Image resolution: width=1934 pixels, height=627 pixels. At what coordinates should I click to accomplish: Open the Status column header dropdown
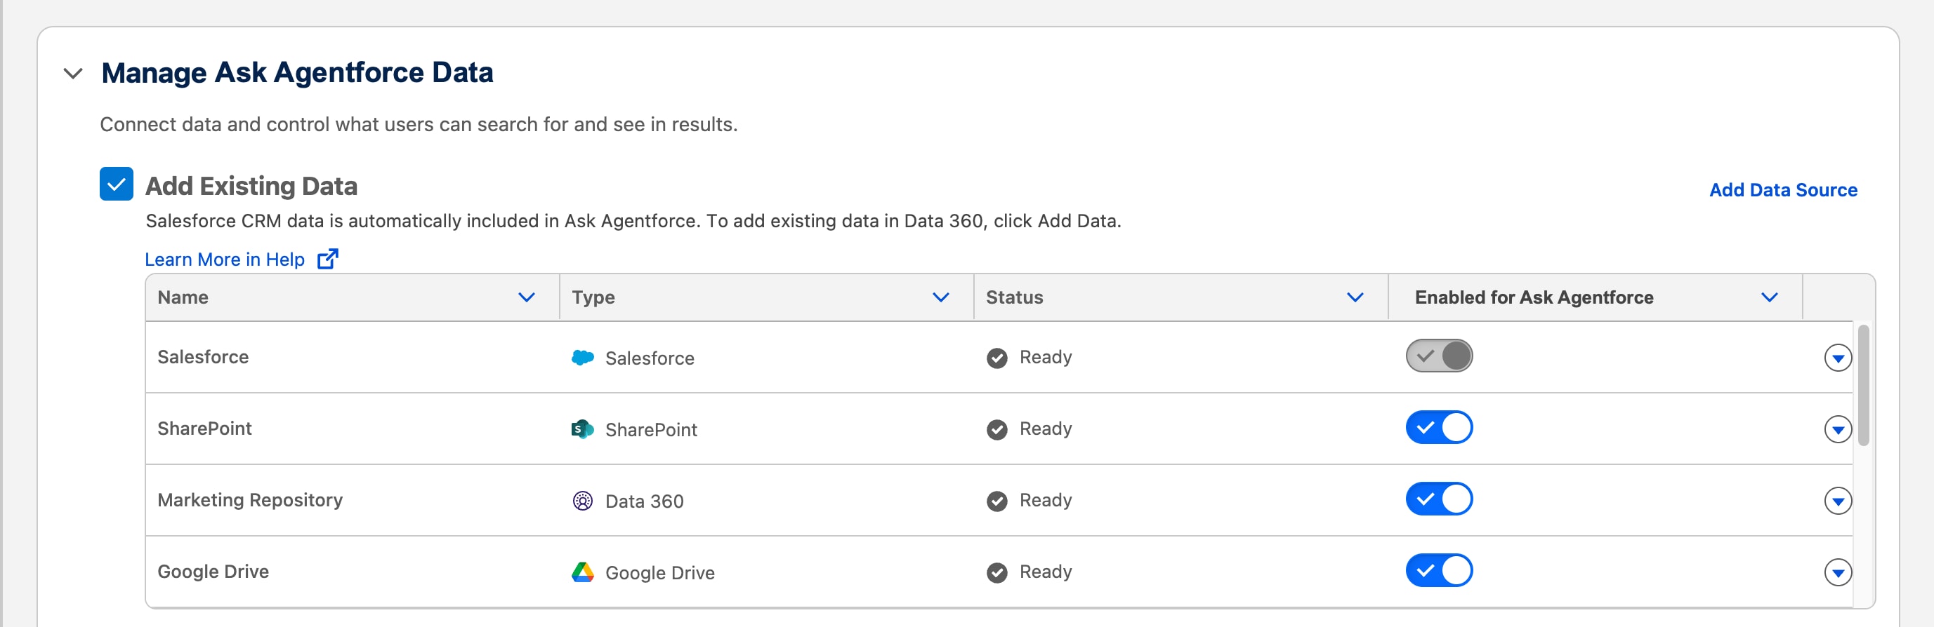1355,298
